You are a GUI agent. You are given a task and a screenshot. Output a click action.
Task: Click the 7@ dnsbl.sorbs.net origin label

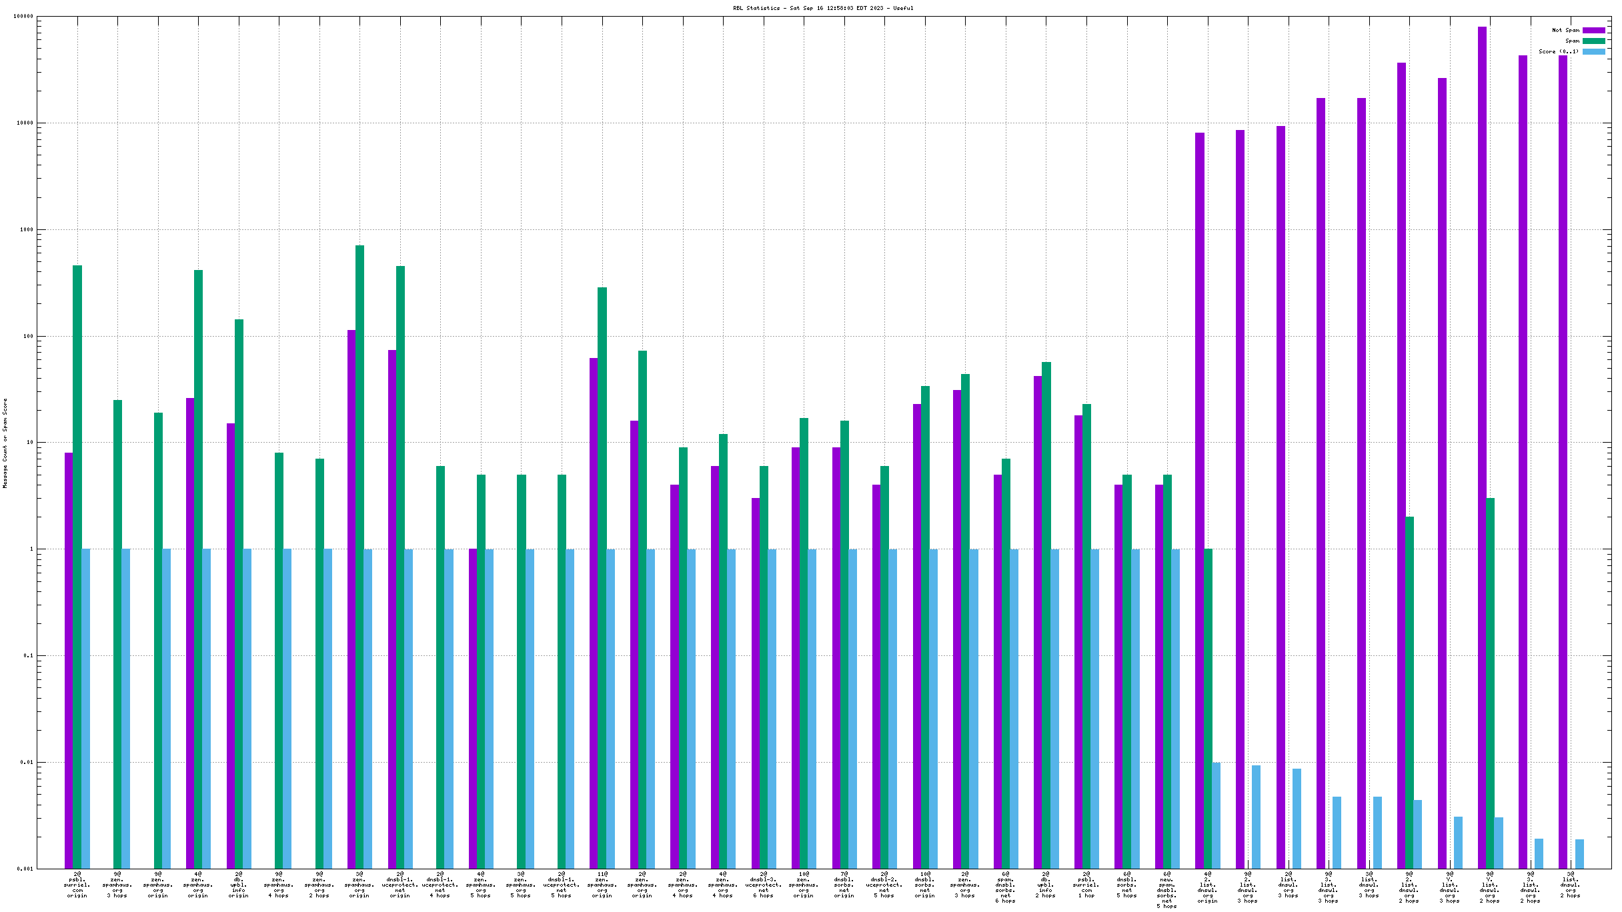tap(844, 885)
